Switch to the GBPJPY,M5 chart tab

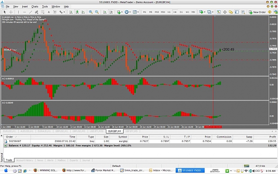point(131,131)
